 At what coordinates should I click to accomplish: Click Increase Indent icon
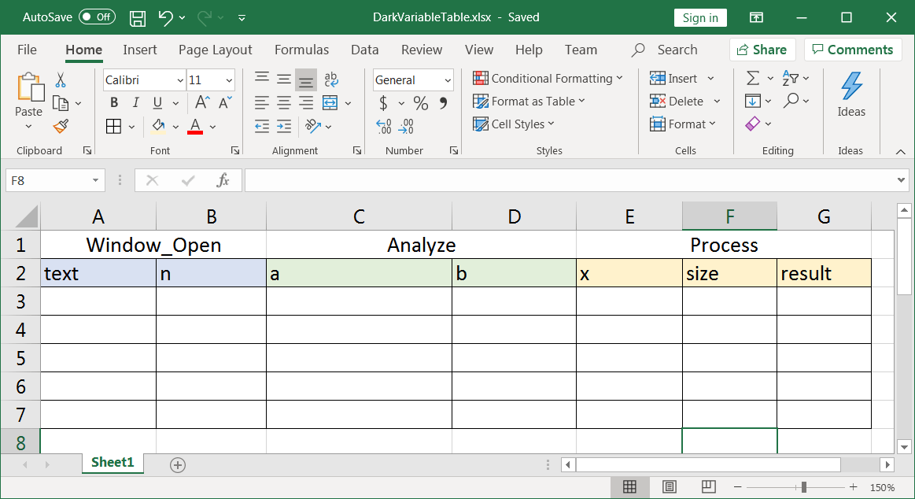coord(284,126)
